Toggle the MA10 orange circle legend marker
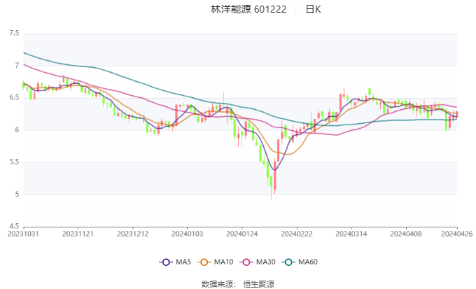Screen dimensions: 476x289 (x=204, y=262)
